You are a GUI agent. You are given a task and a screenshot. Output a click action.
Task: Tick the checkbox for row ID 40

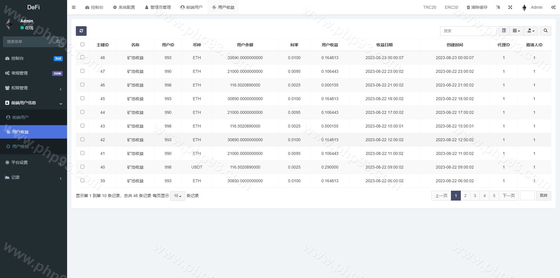82,167
